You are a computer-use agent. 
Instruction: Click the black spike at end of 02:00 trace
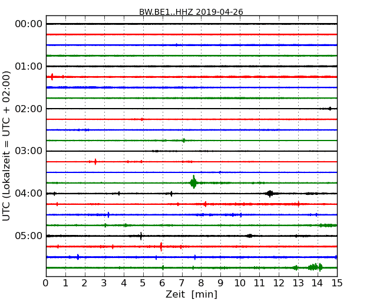click(330, 109)
